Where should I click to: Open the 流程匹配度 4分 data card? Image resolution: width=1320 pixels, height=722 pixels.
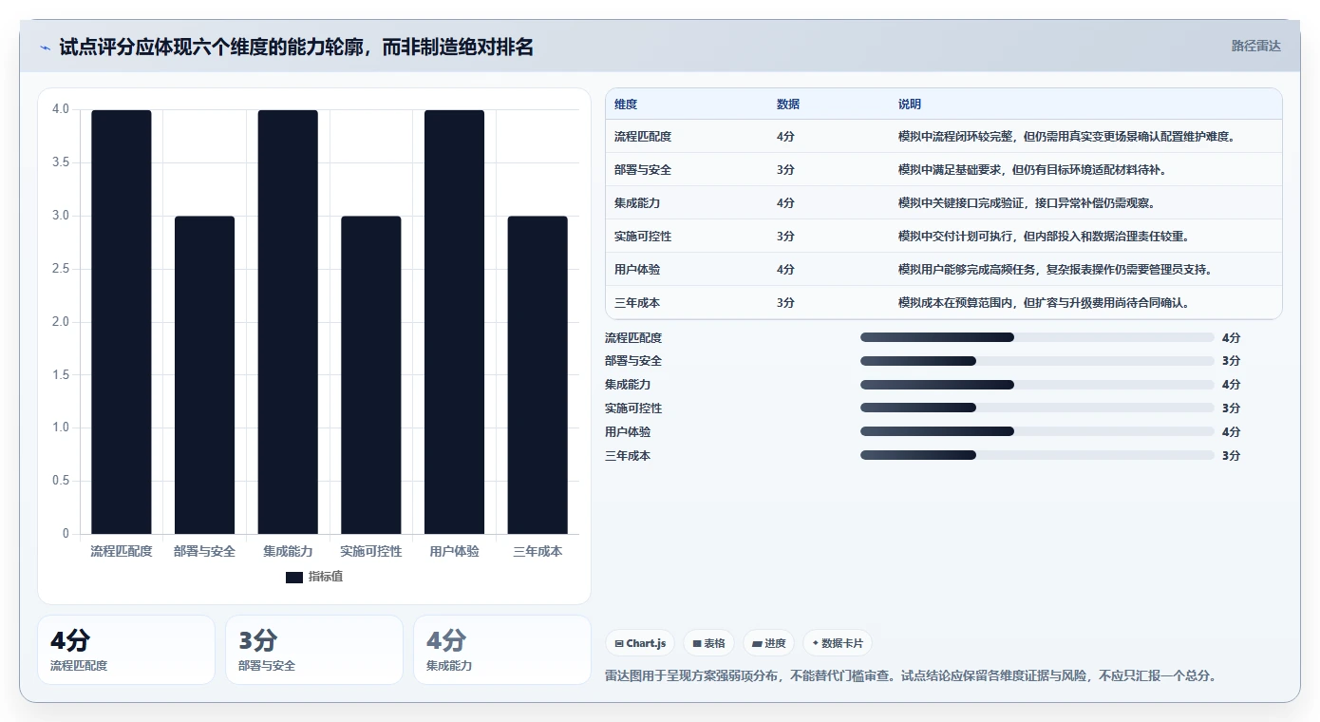[126, 650]
